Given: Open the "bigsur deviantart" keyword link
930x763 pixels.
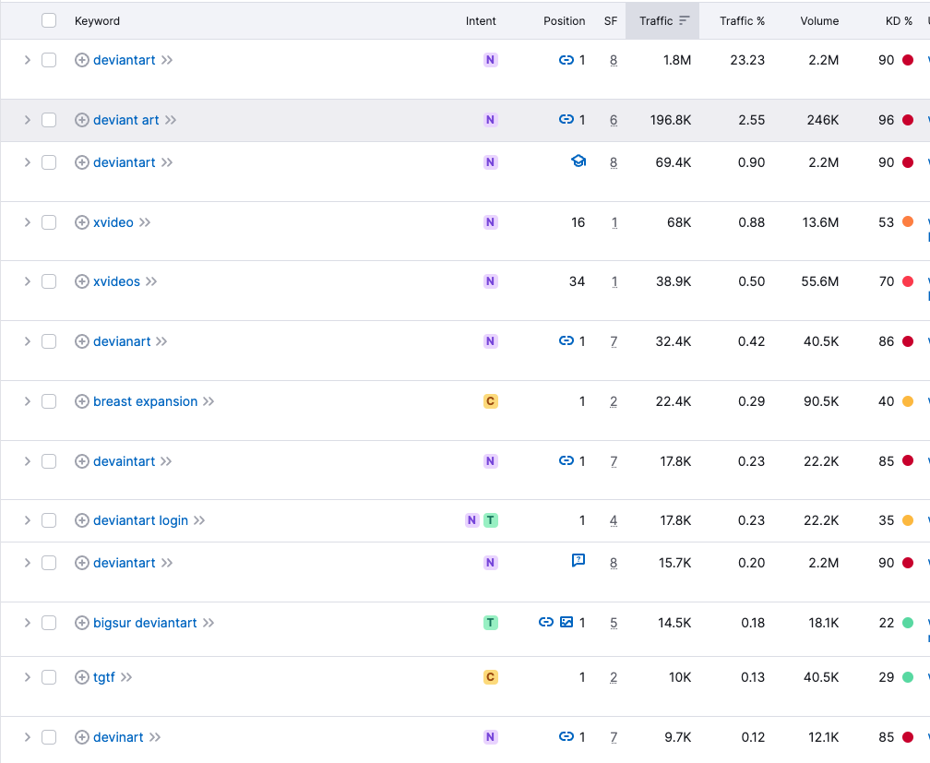Looking at the screenshot, I should pos(145,623).
